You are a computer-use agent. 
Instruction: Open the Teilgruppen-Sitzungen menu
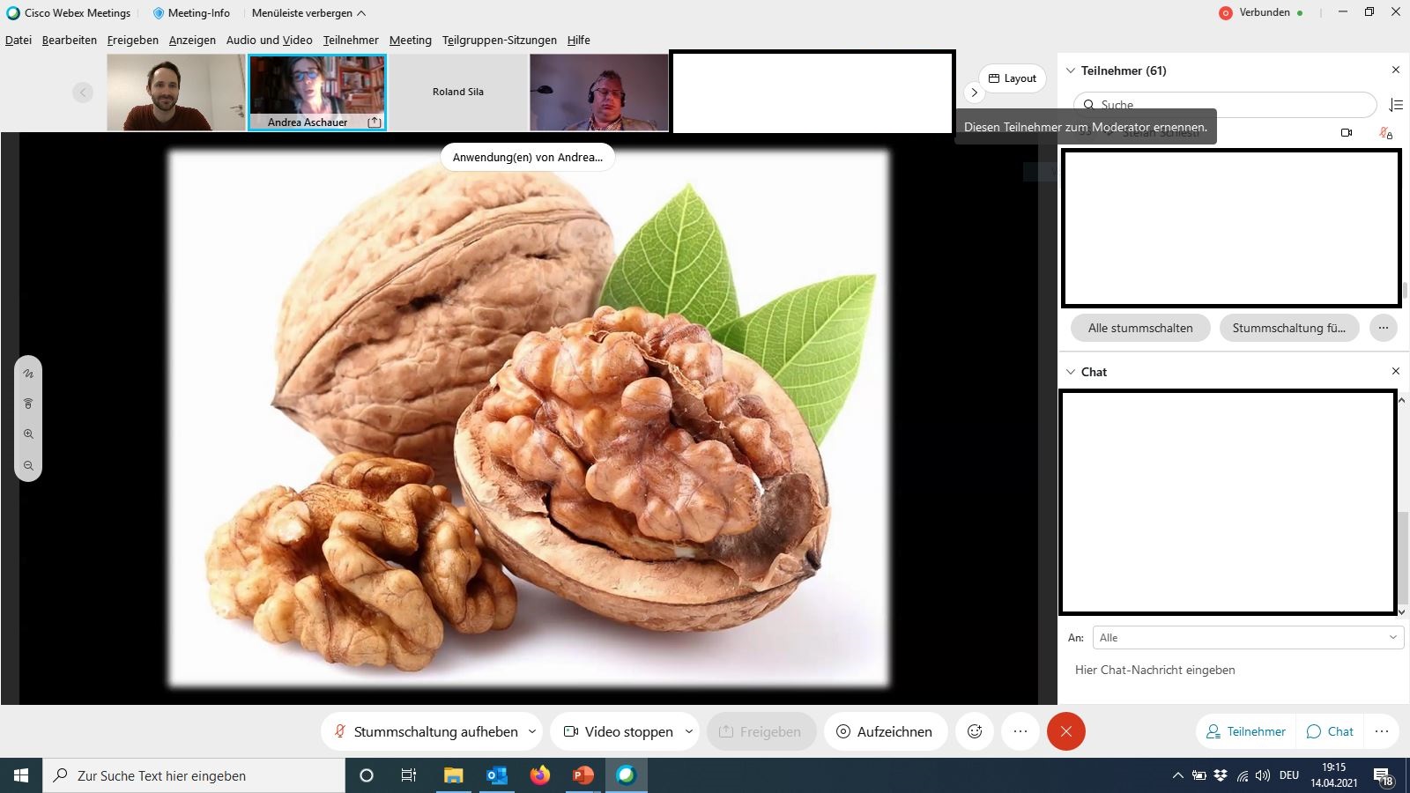(500, 40)
